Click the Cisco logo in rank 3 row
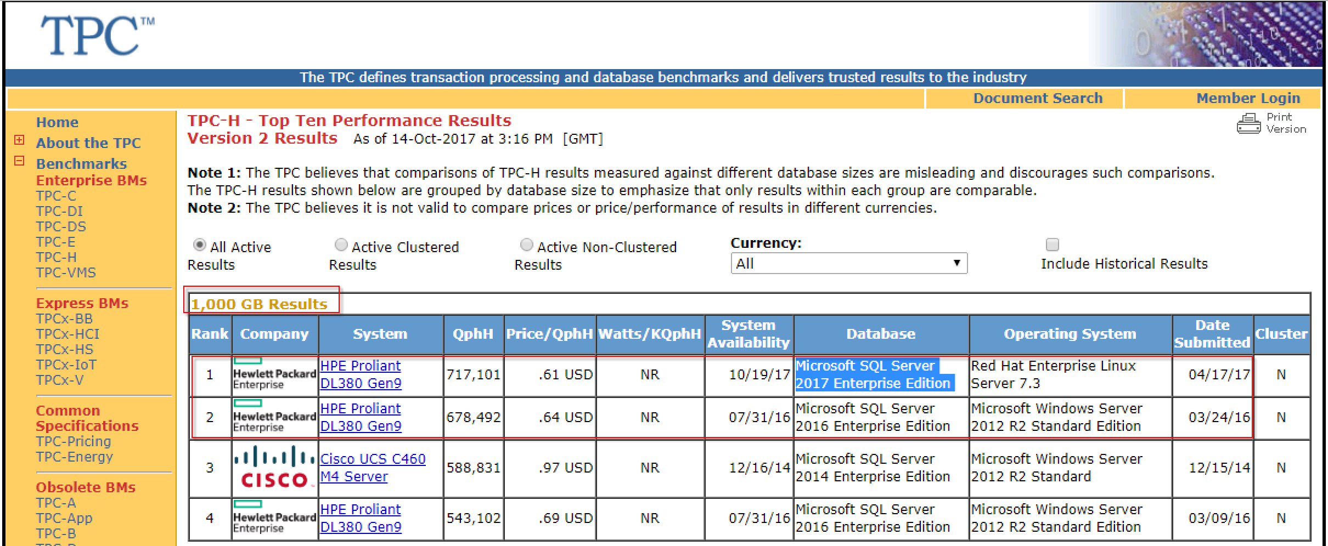 274,467
